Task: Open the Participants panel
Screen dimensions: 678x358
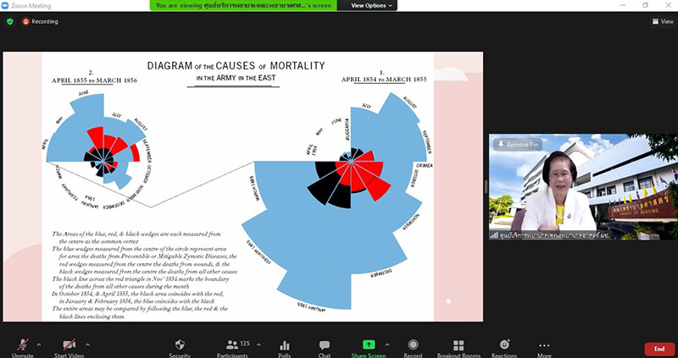Action: click(232, 348)
